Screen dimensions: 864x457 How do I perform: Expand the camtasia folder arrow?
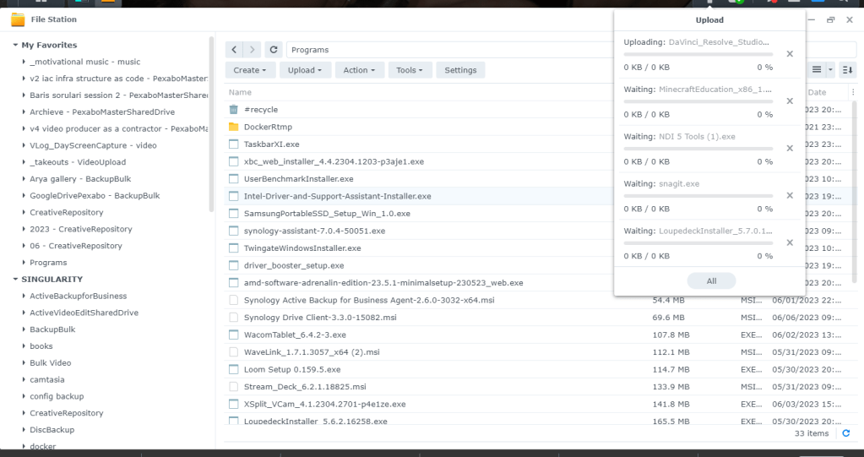pos(24,379)
